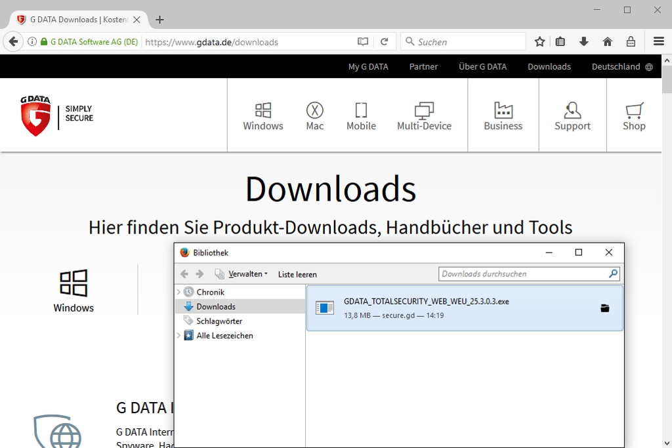Screen dimensions: 672x448
Task: Open a new tab with plus
Action: click(159, 20)
